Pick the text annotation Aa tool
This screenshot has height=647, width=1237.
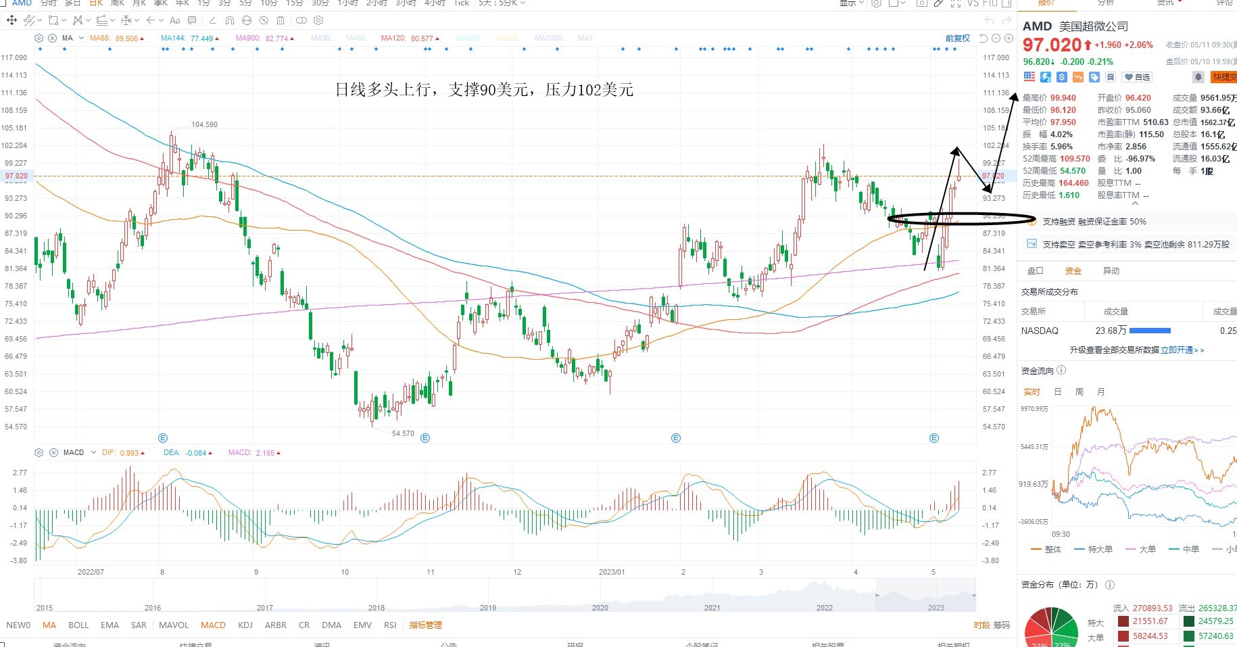pos(174,20)
